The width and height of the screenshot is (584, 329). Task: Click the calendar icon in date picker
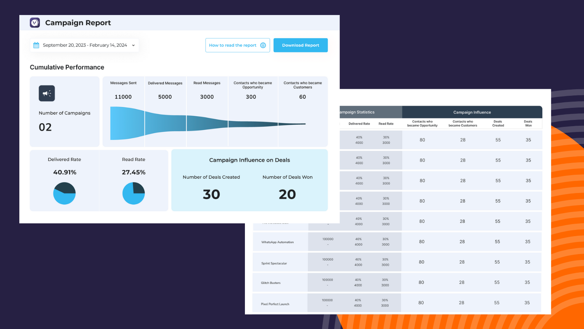[36, 45]
